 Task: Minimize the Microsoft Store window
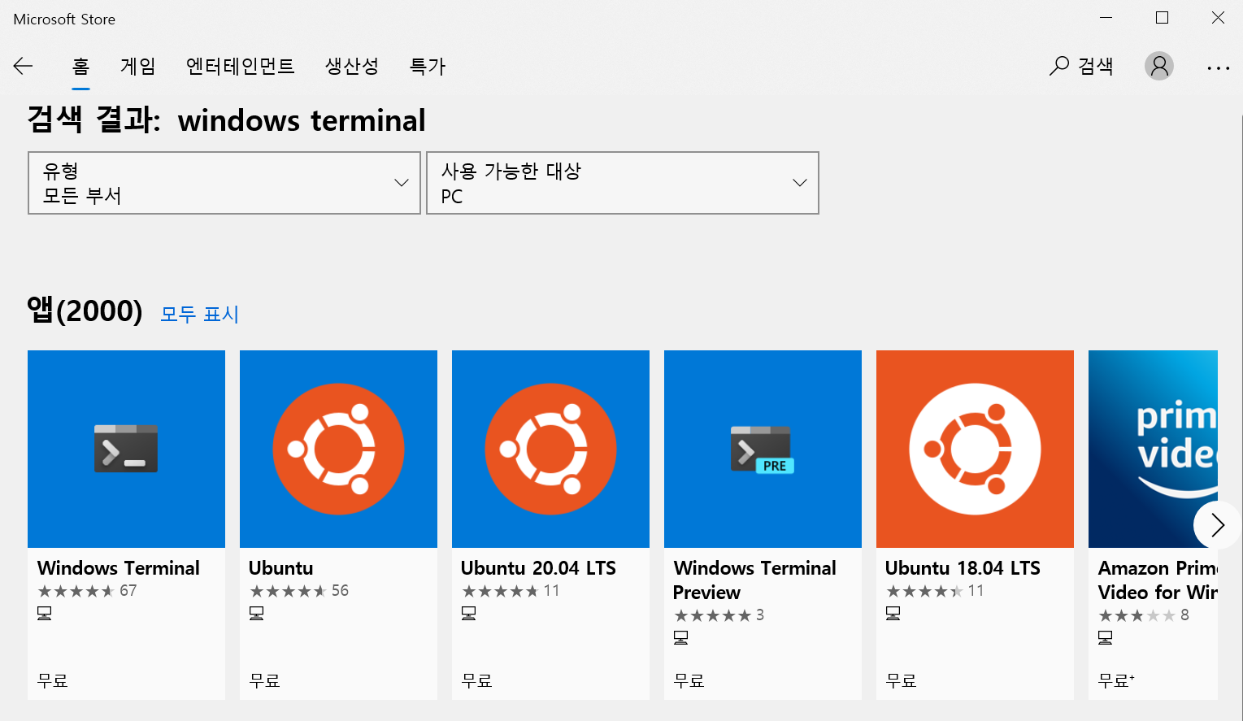pyautogui.click(x=1106, y=18)
